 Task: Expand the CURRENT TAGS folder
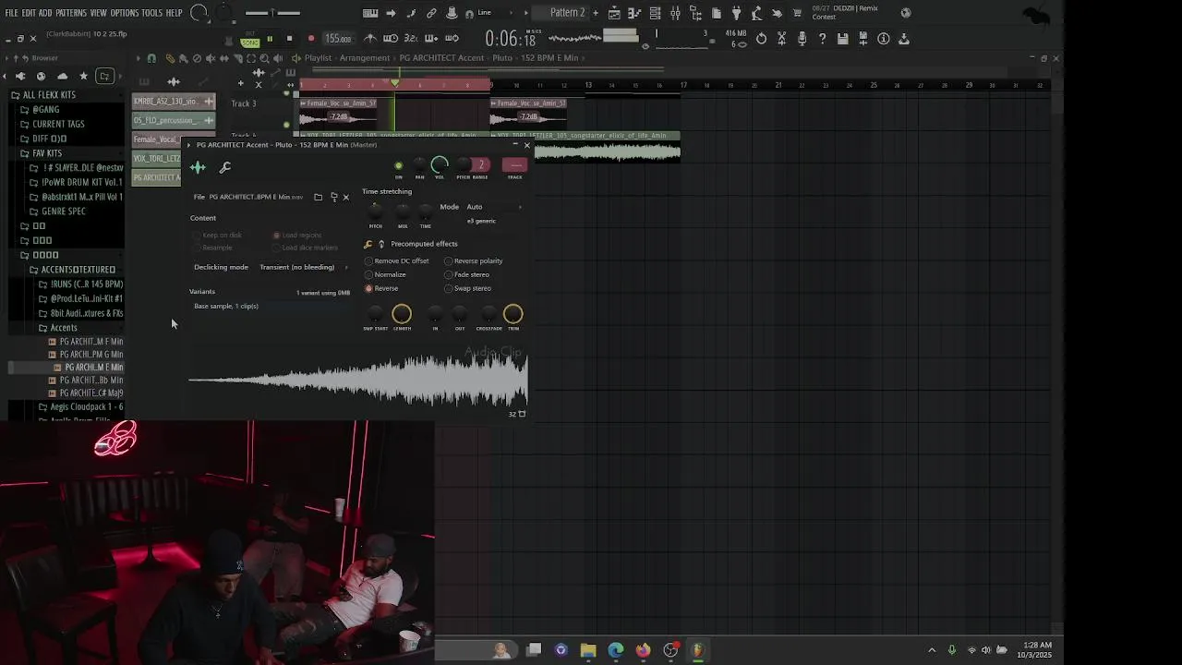click(58, 124)
